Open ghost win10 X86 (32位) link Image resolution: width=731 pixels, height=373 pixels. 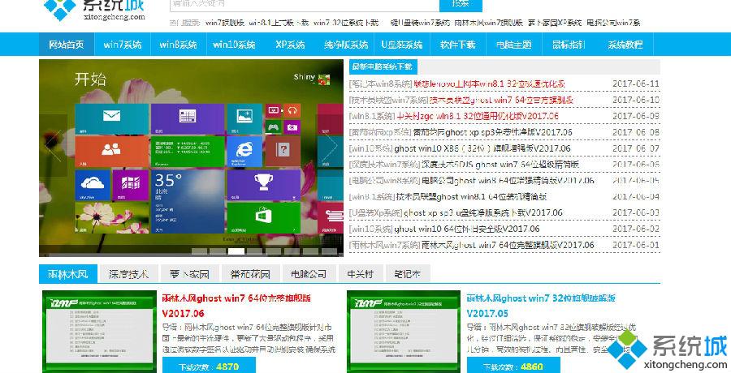(482, 148)
